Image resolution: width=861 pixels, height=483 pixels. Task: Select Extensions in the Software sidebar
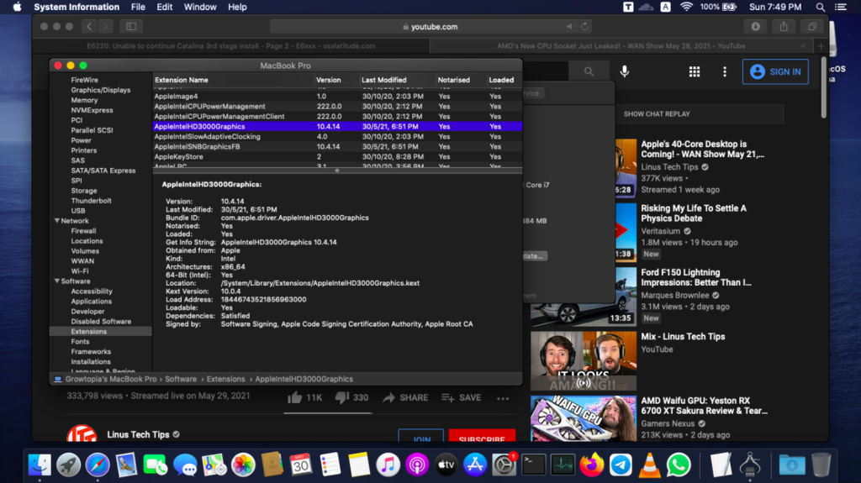[x=88, y=332]
